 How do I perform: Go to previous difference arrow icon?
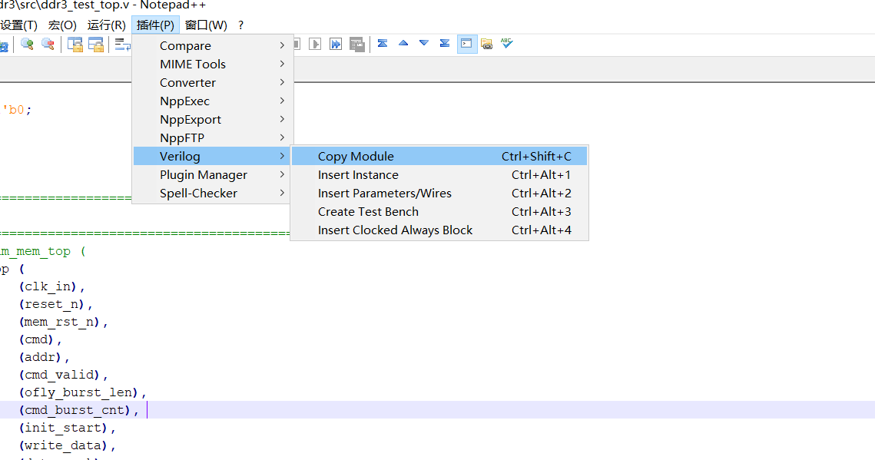click(403, 44)
